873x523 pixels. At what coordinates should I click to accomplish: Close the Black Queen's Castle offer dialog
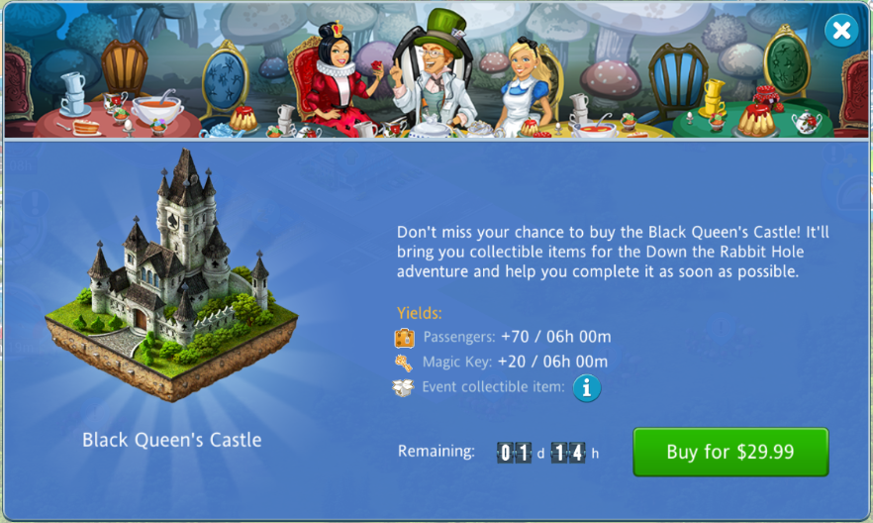tap(841, 30)
